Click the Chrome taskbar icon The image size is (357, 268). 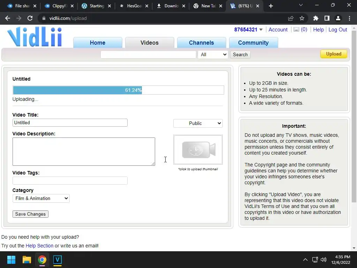pyautogui.click(x=42, y=260)
